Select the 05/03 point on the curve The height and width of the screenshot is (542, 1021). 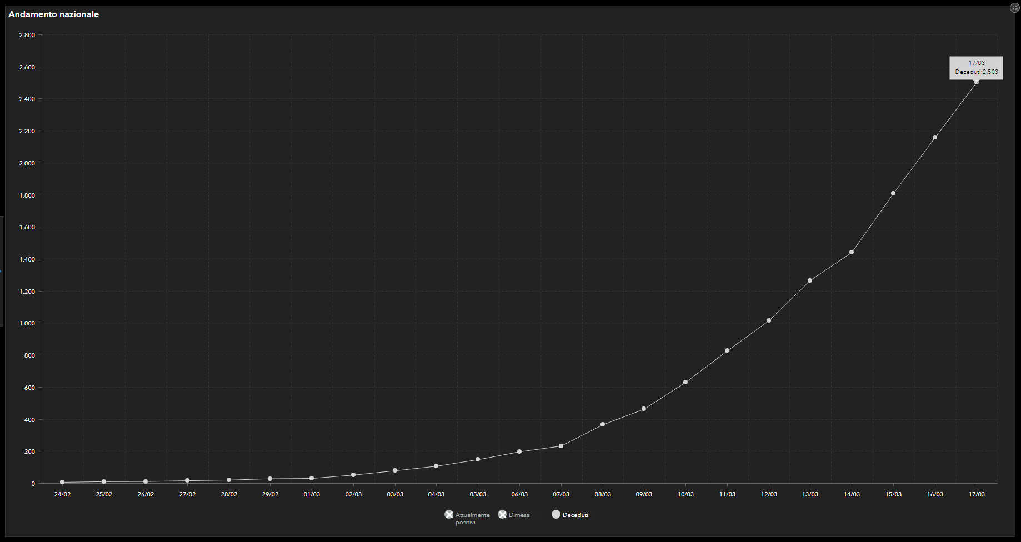click(x=478, y=459)
